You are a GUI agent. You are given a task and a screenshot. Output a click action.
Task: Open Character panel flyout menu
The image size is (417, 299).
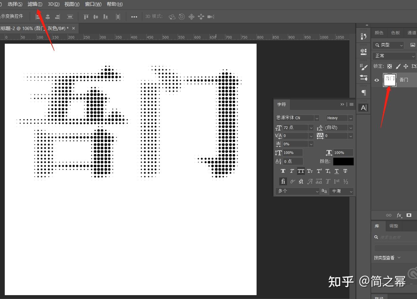click(x=352, y=104)
